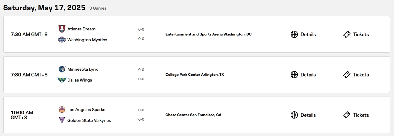394x136 pixels.
Task: Go to Golden State Valkyries team name
Action: 89,120
